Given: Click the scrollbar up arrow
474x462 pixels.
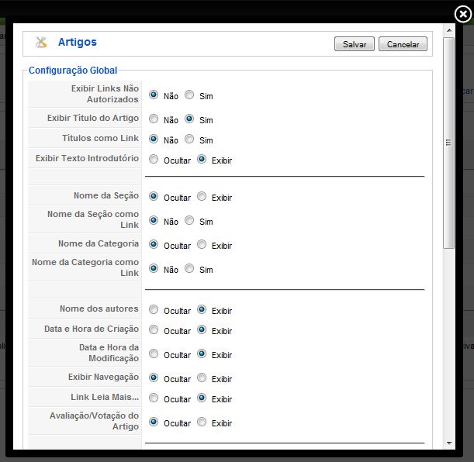Looking at the screenshot, I should (449, 30).
